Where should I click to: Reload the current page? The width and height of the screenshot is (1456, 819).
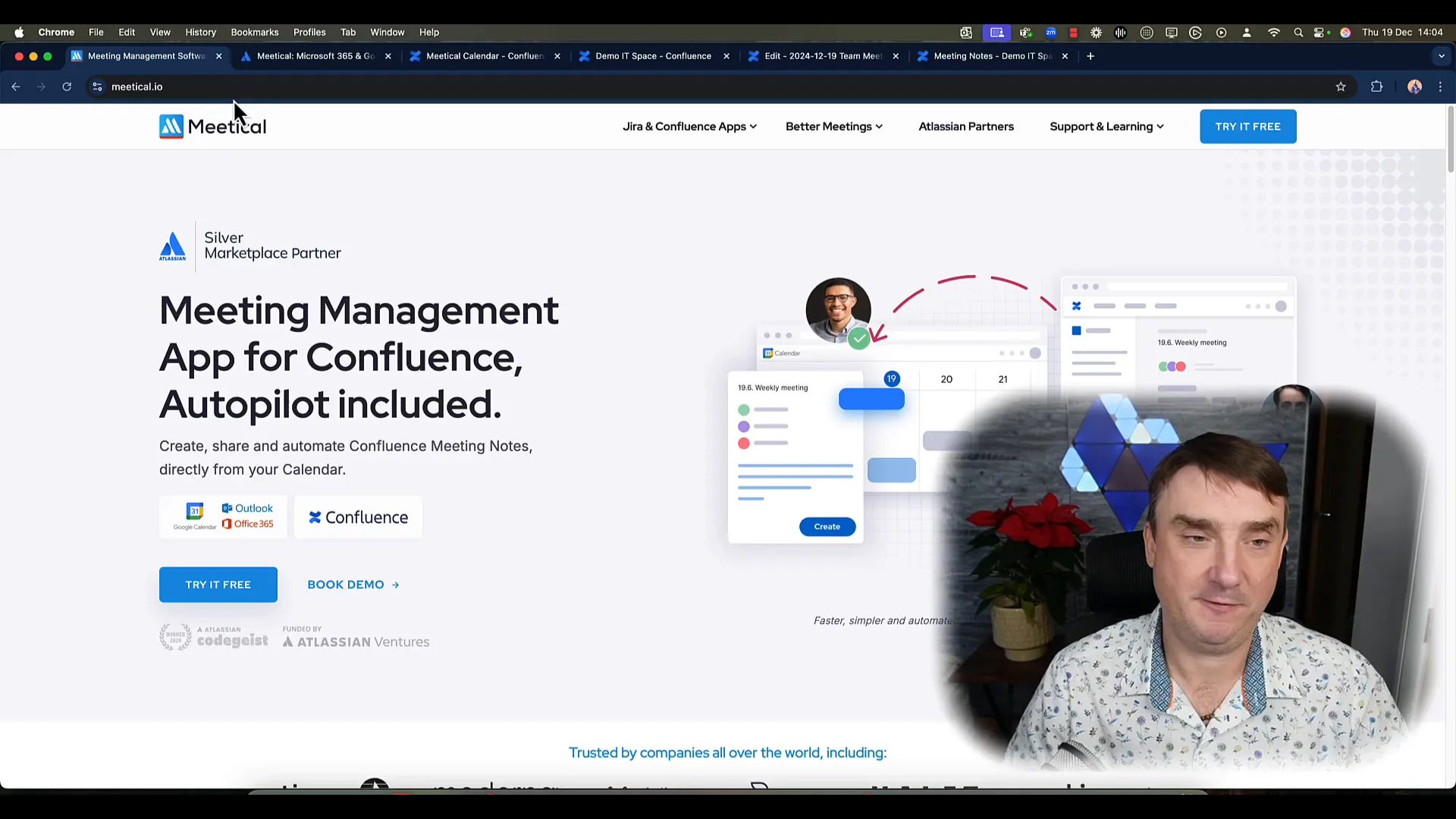click(67, 86)
